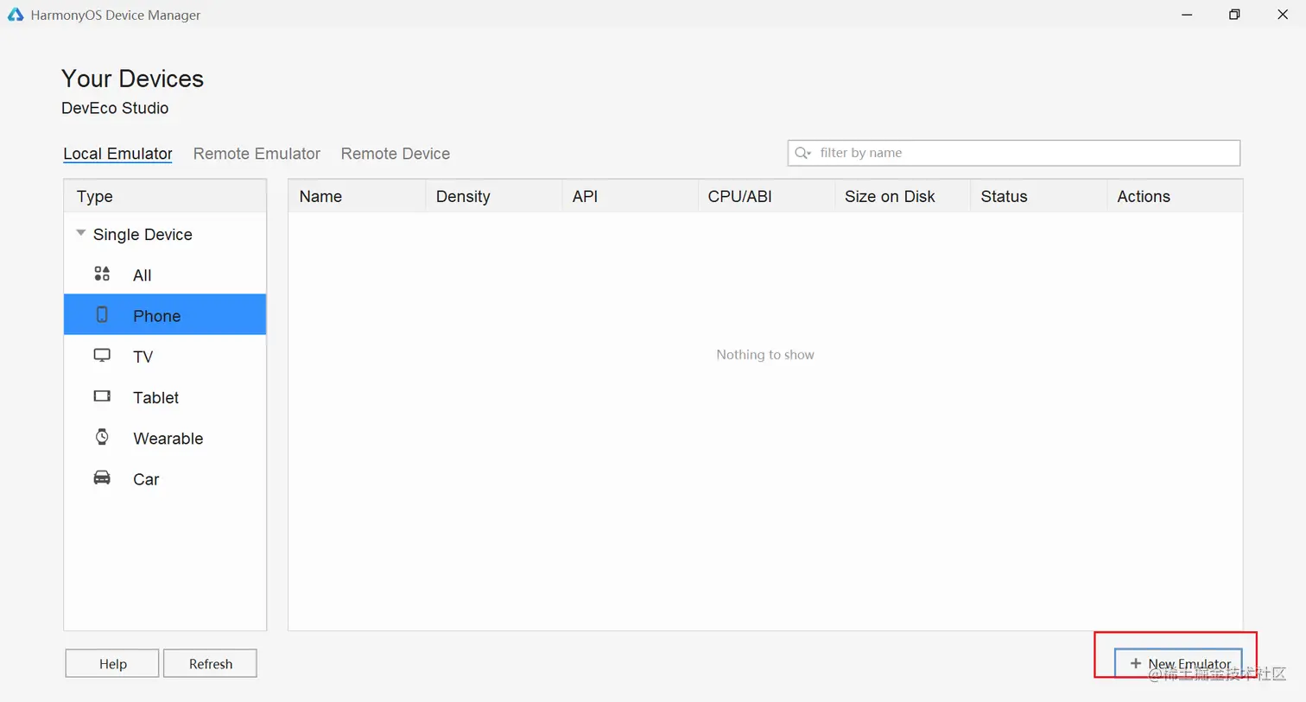Sort by the Density column header
The height and width of the screenshot is (702, 1306).
pos(493,196)
